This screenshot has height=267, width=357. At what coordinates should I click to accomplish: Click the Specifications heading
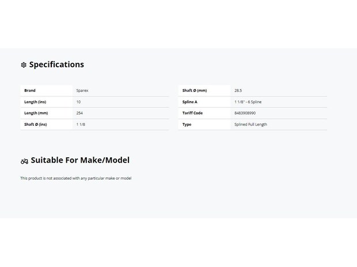(56, 64)
